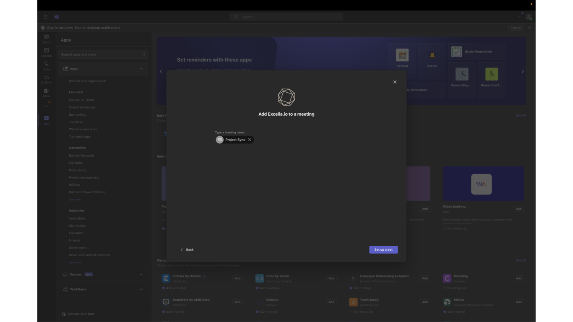Image resolution: width=573 pixels, height=322 pixels.
Task: Select Built with Power Platform
Action: click(x=87, y=192)
